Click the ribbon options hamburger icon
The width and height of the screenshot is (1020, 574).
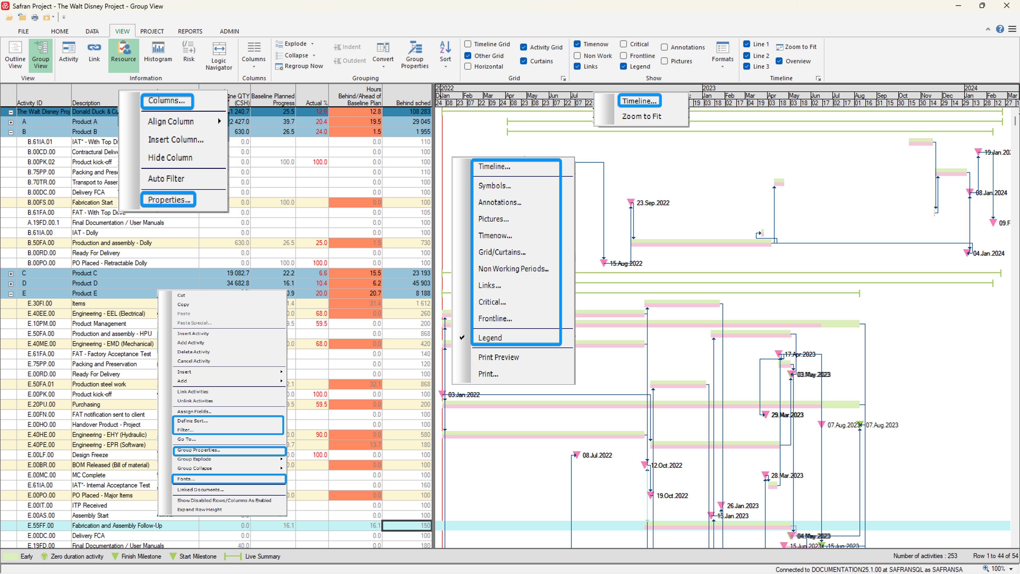tap(1012, 29)
